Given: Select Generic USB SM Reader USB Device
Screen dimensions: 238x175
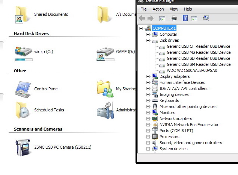Looking at the screenshot, I should [199, 64].
